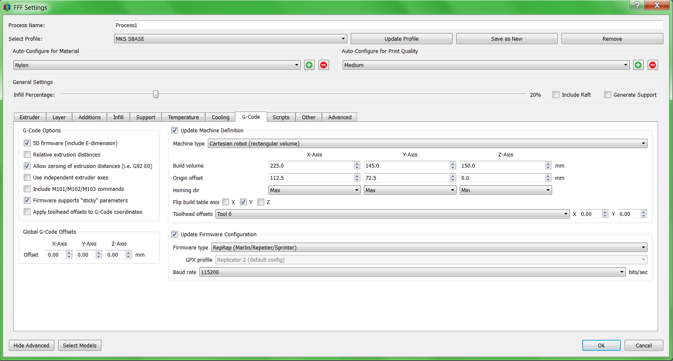The image size is (673, 361).
Task: Switch to the Layer tab
Action: pyautogui.click(x=59, y=117)
